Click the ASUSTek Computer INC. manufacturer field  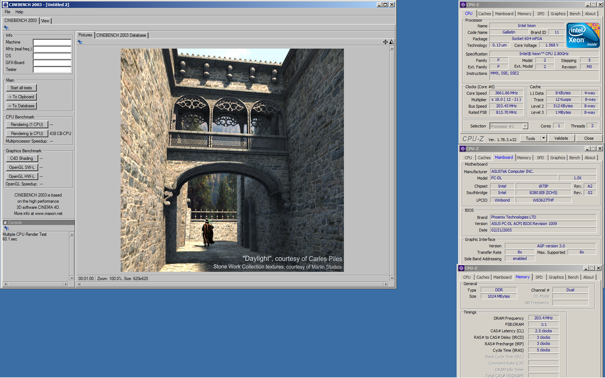(x=543, y=171)
